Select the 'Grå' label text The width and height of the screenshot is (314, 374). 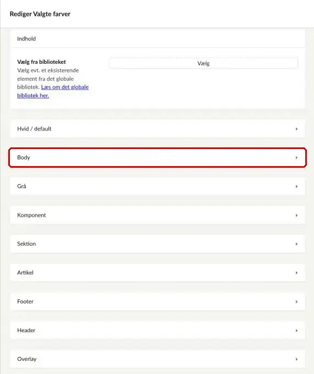pyautogui.click(x=21, y=186)
